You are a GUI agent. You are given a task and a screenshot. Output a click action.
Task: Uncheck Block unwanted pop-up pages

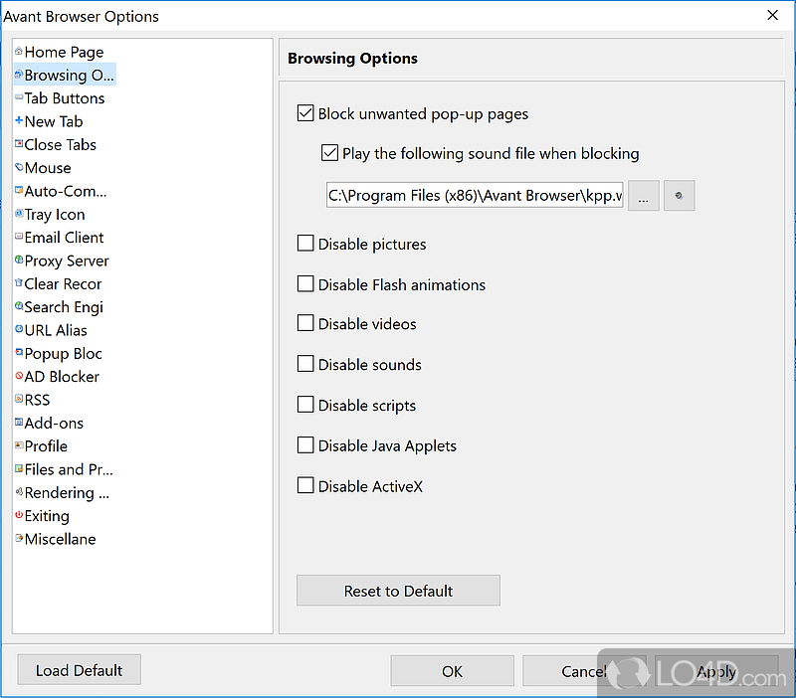[305, 113]
